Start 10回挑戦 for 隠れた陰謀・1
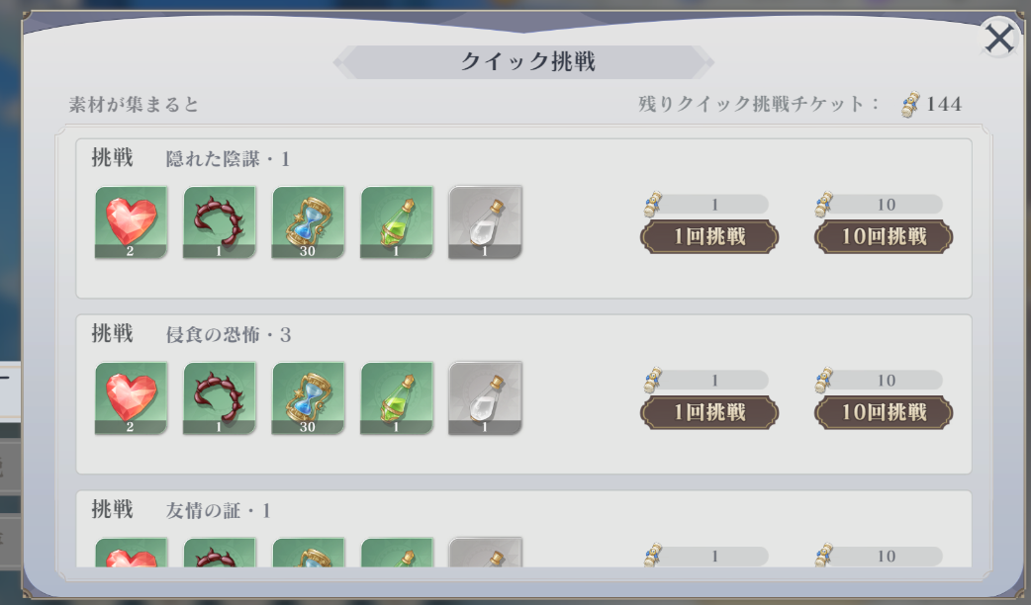Screen dimensions: 1031x605 [x=884, y=236]
